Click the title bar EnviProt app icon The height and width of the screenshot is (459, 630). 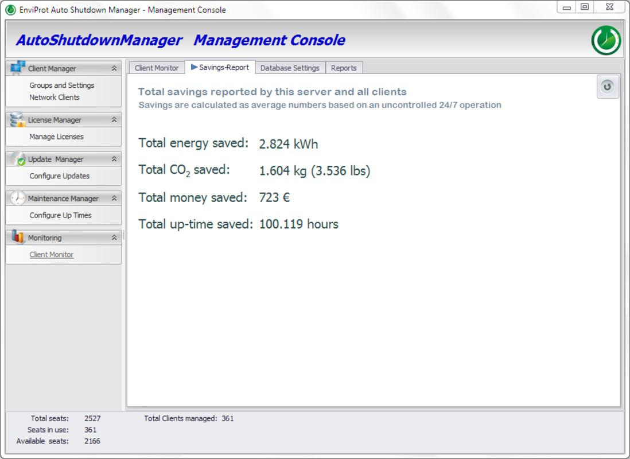(x=10, y=10)
